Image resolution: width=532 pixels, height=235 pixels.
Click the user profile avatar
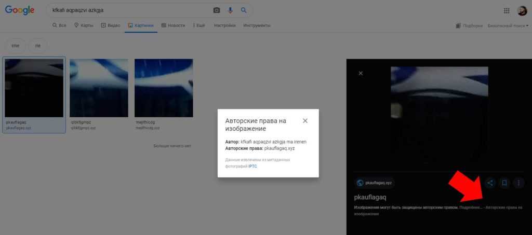pyautogui.click(x=522, y=11)
